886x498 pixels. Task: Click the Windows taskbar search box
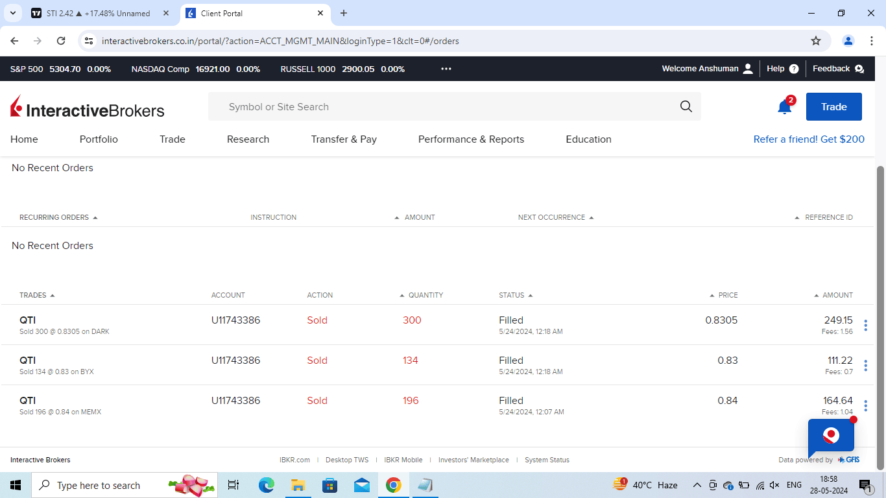point(125,485)
